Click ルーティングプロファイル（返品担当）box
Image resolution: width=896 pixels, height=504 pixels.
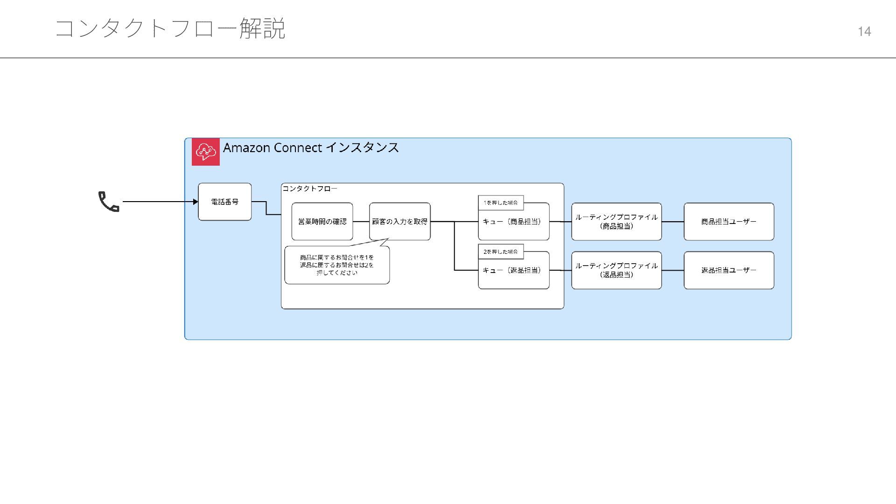click(616, 270)
